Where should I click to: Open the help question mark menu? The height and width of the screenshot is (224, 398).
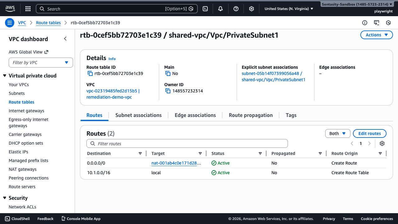[236, 9]
